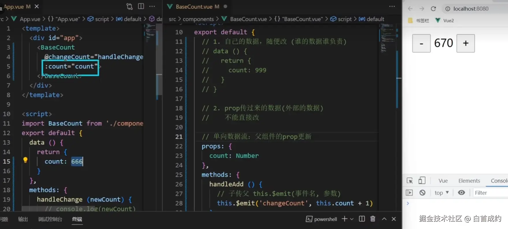Click line number 21 in BaseCount editor

(179, 137)
